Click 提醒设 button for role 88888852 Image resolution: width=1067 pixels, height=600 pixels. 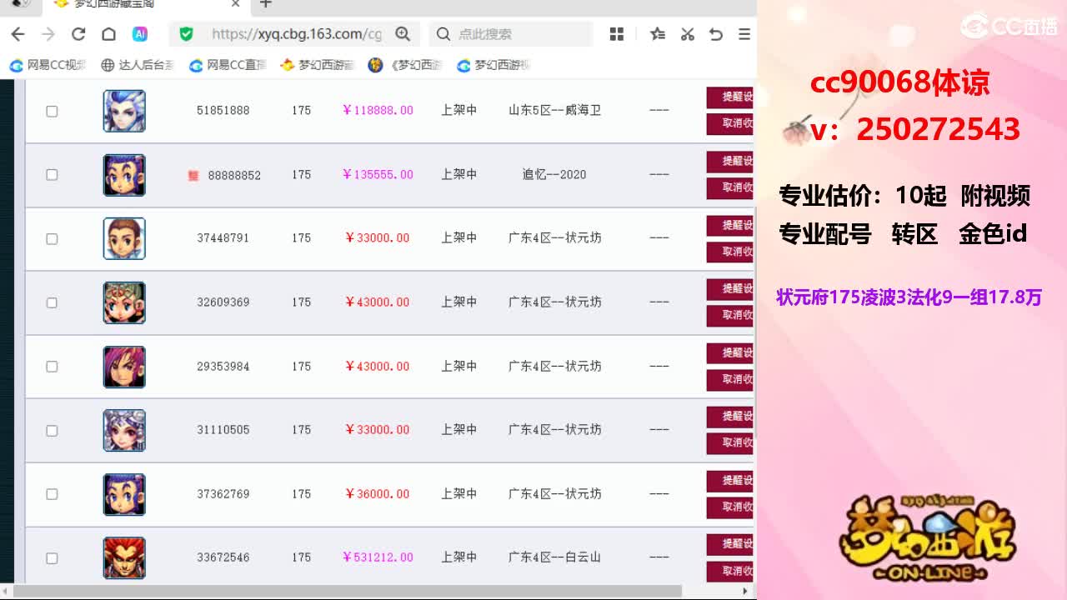pos(730,162)
